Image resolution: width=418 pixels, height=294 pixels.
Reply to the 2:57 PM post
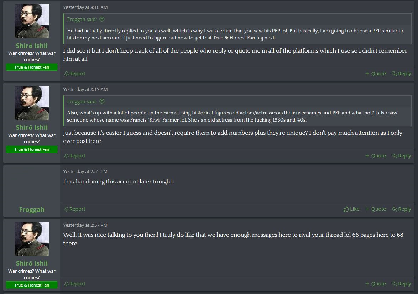(402, 284)
